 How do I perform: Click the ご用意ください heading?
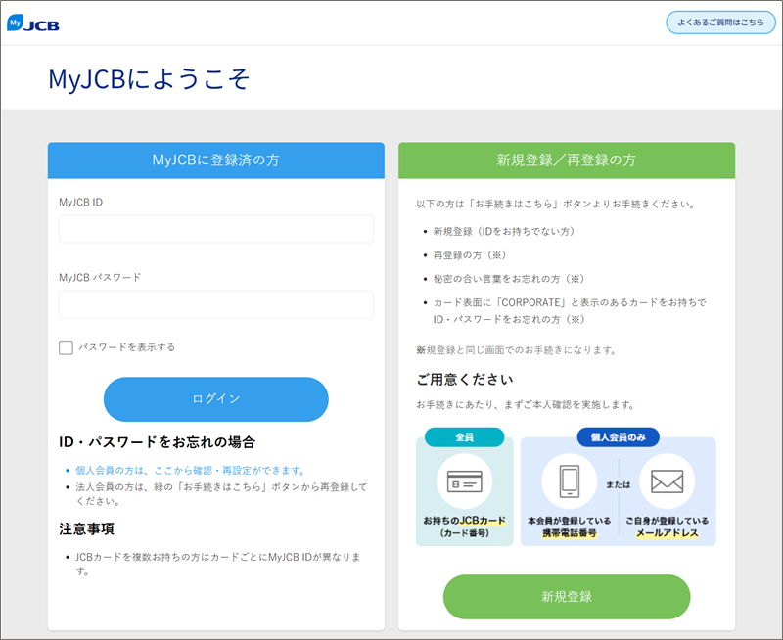464,380
